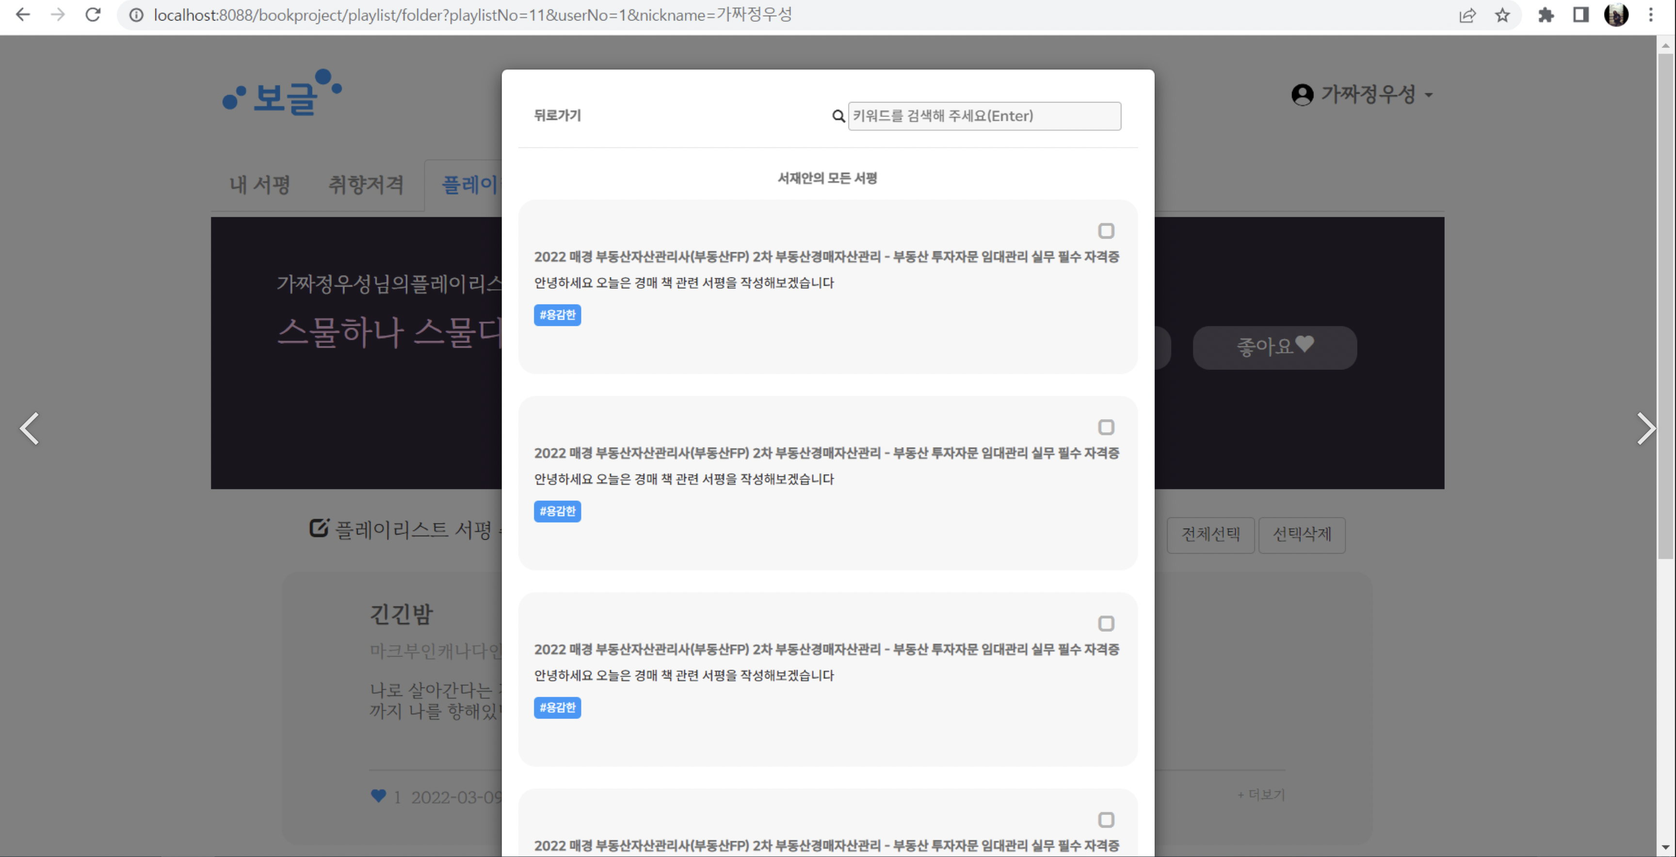Click the 스물하나 playlist title
1676x857 pixels.
[x=389, y=332]
